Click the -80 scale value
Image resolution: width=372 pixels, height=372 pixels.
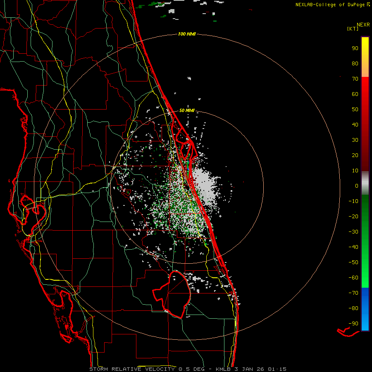click(353, 308)
